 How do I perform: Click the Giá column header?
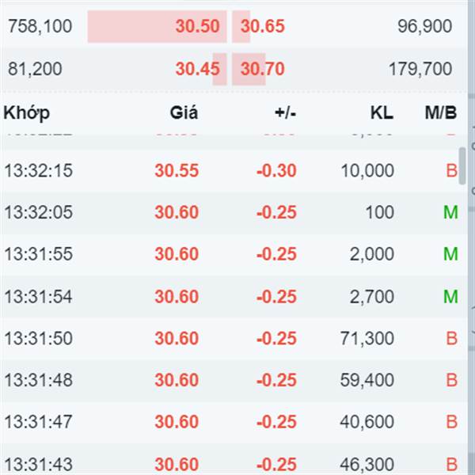184,113
